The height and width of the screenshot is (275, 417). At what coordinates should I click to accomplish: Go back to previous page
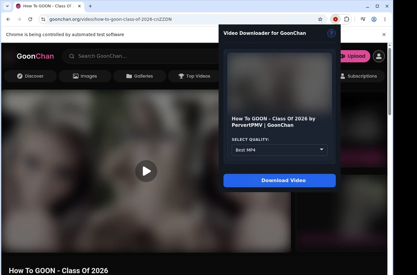tap(8, 19)
